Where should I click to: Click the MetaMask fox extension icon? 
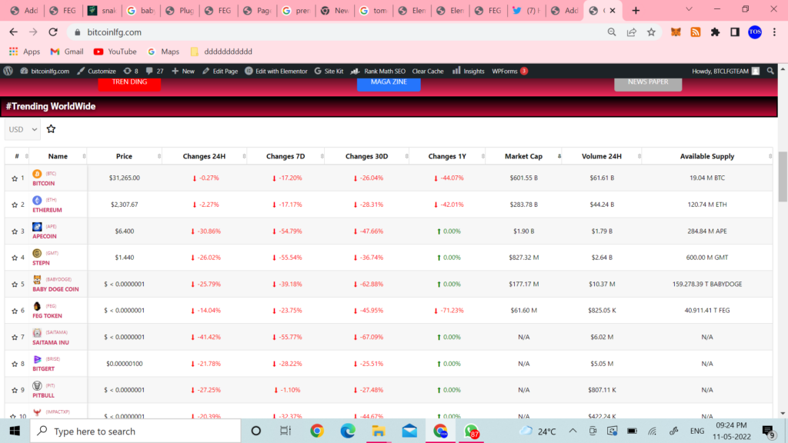[676, 32]
